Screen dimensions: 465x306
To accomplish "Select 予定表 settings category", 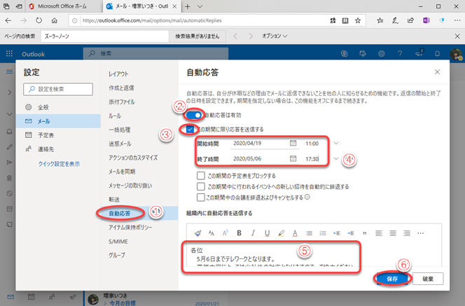I will point(58,135).
